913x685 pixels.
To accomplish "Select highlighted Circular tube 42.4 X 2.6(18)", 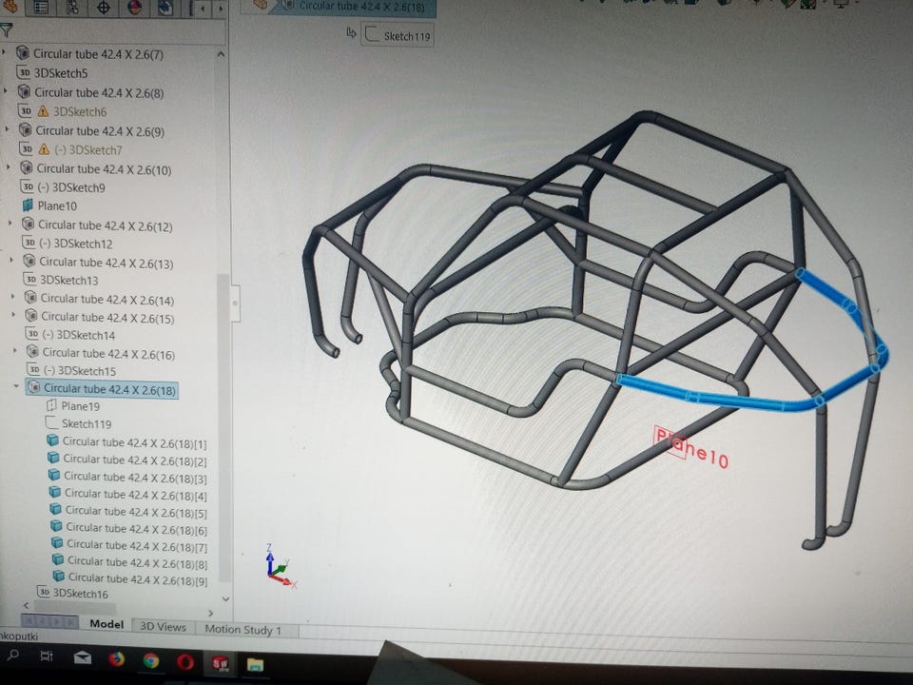I will (103, 389).
